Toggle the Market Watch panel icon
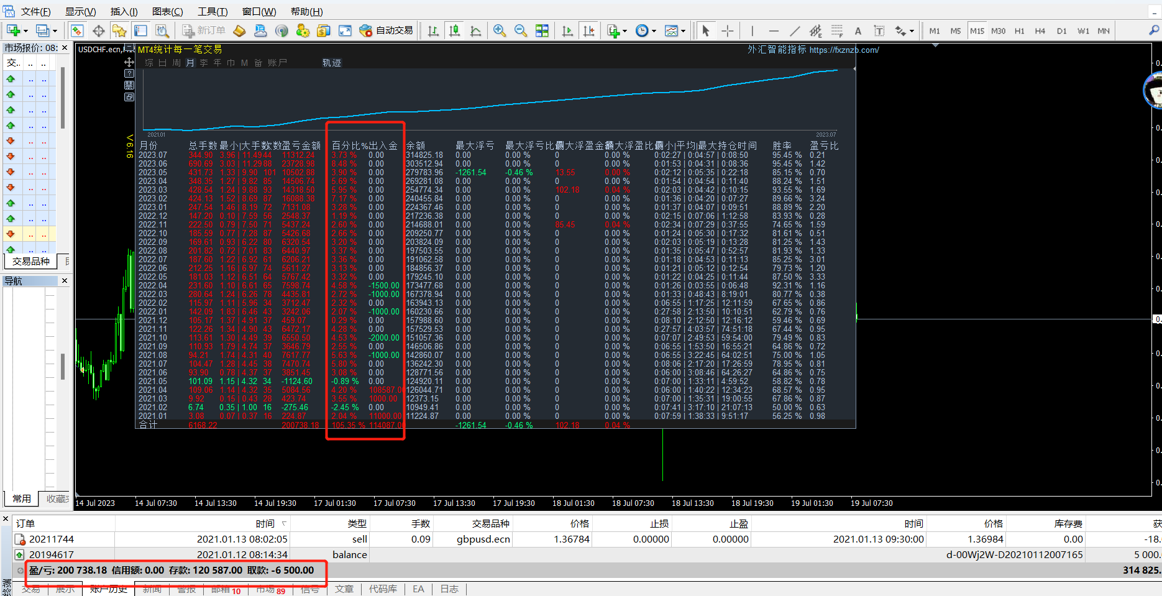 coord(77,30)
